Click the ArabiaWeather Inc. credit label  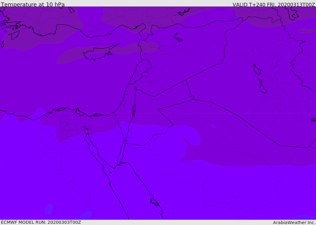(294, 223)
